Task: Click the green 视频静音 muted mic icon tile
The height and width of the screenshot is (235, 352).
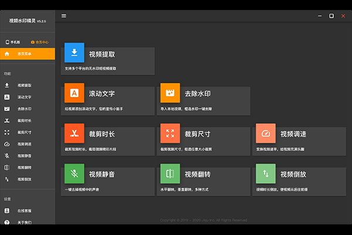Action: click(x=75, y=173)
